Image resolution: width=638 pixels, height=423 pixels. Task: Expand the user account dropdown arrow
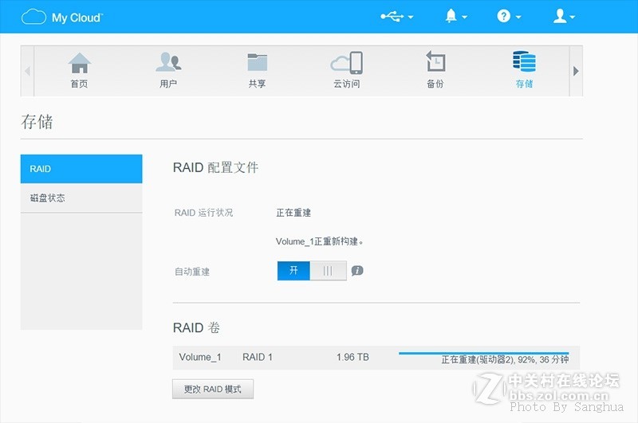[572, 17]
